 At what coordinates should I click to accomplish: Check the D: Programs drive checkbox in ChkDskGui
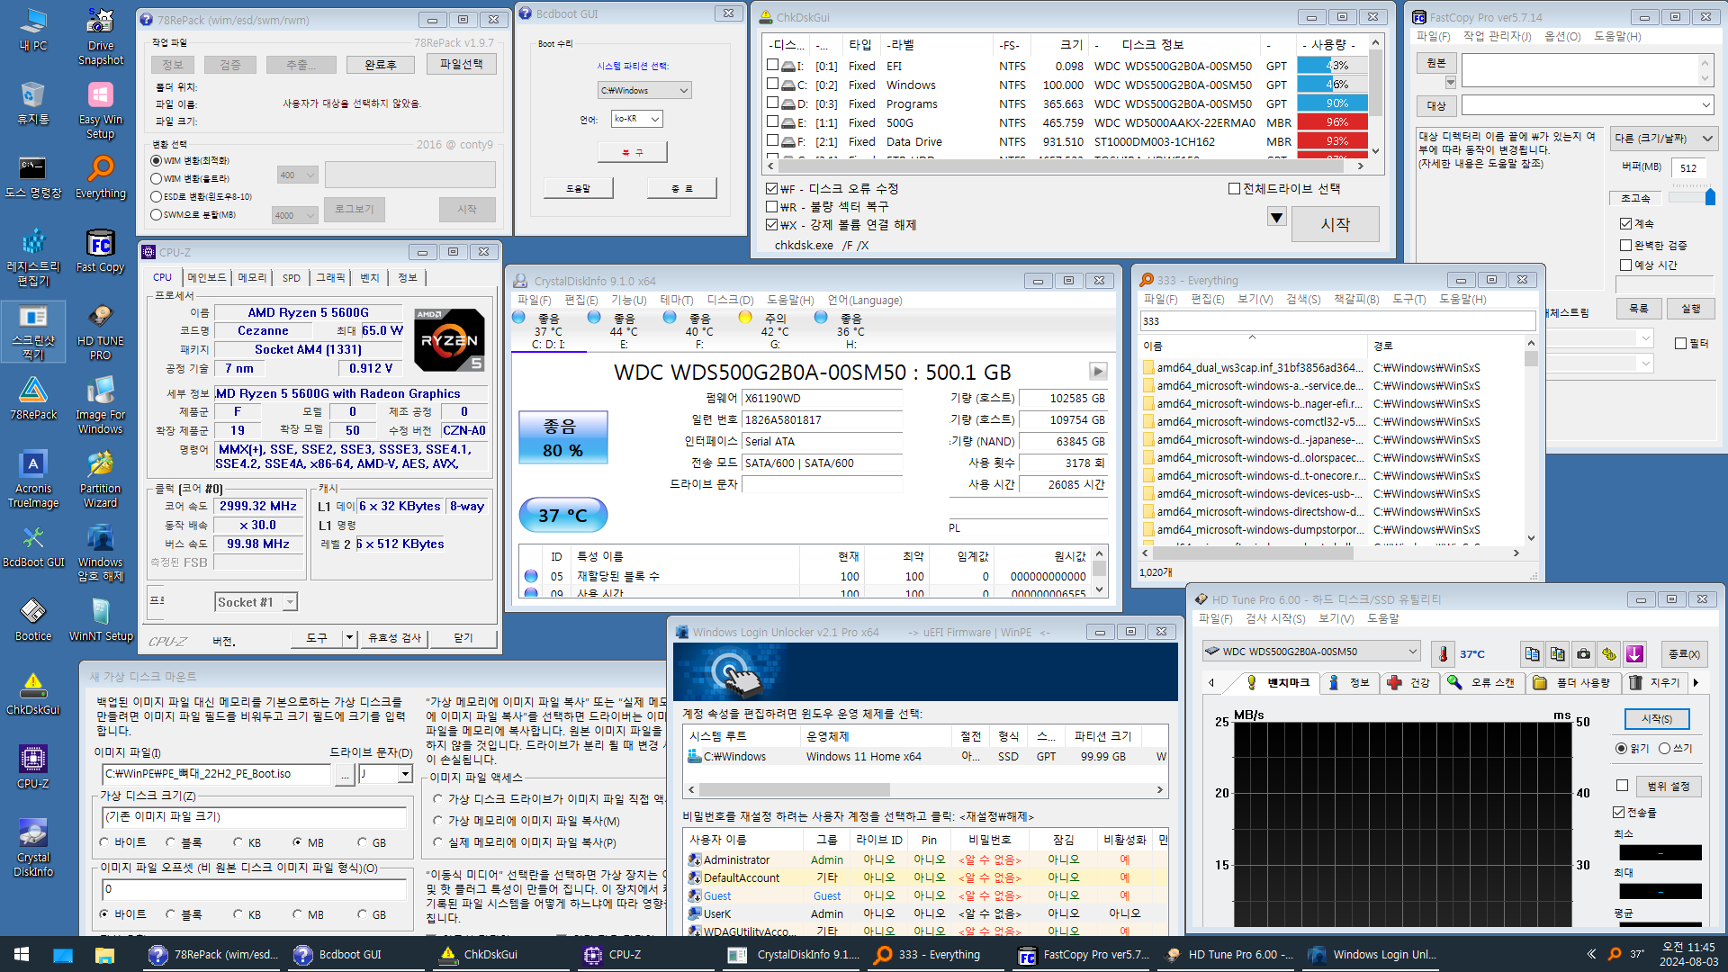click(772, 103)
